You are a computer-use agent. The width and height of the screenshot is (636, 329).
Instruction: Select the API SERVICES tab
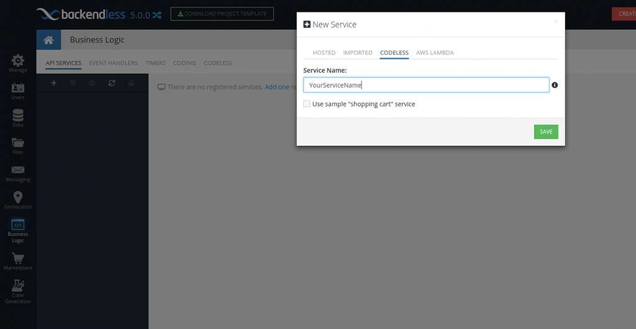[x=63, y=63]
